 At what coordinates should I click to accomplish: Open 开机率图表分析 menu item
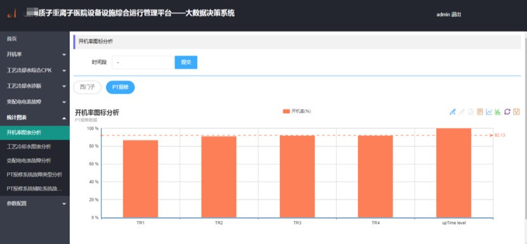pyautogui.click(x=35, y=133)
